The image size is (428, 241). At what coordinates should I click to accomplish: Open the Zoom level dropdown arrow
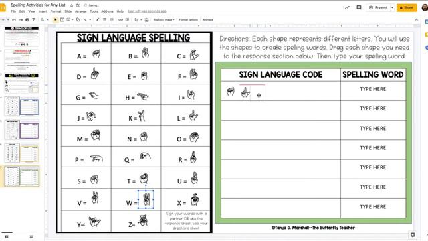coord(47,20)
